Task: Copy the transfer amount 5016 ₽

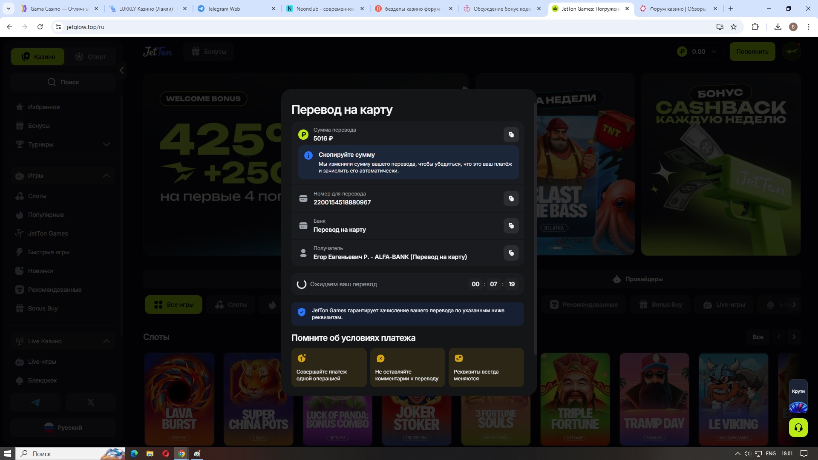Action: click(x=511, y=135)
